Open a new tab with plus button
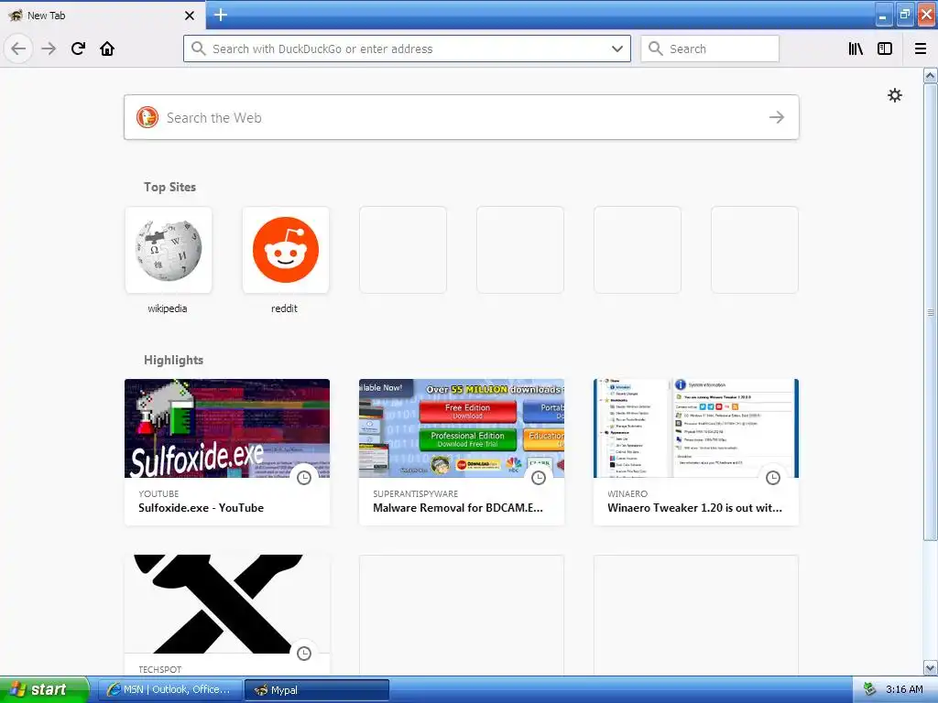 pyautogui.click(x=221, y=15)
